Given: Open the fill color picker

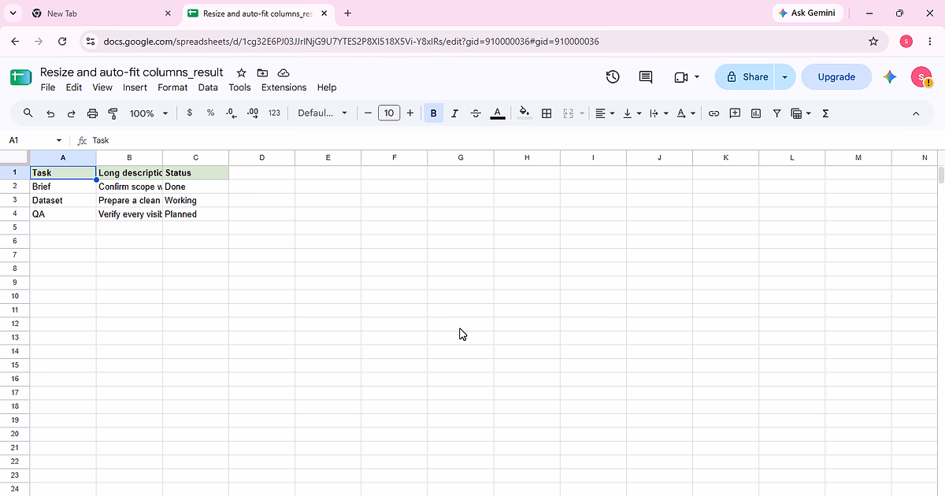Looking at the screenshot, I should coord(524,113).
